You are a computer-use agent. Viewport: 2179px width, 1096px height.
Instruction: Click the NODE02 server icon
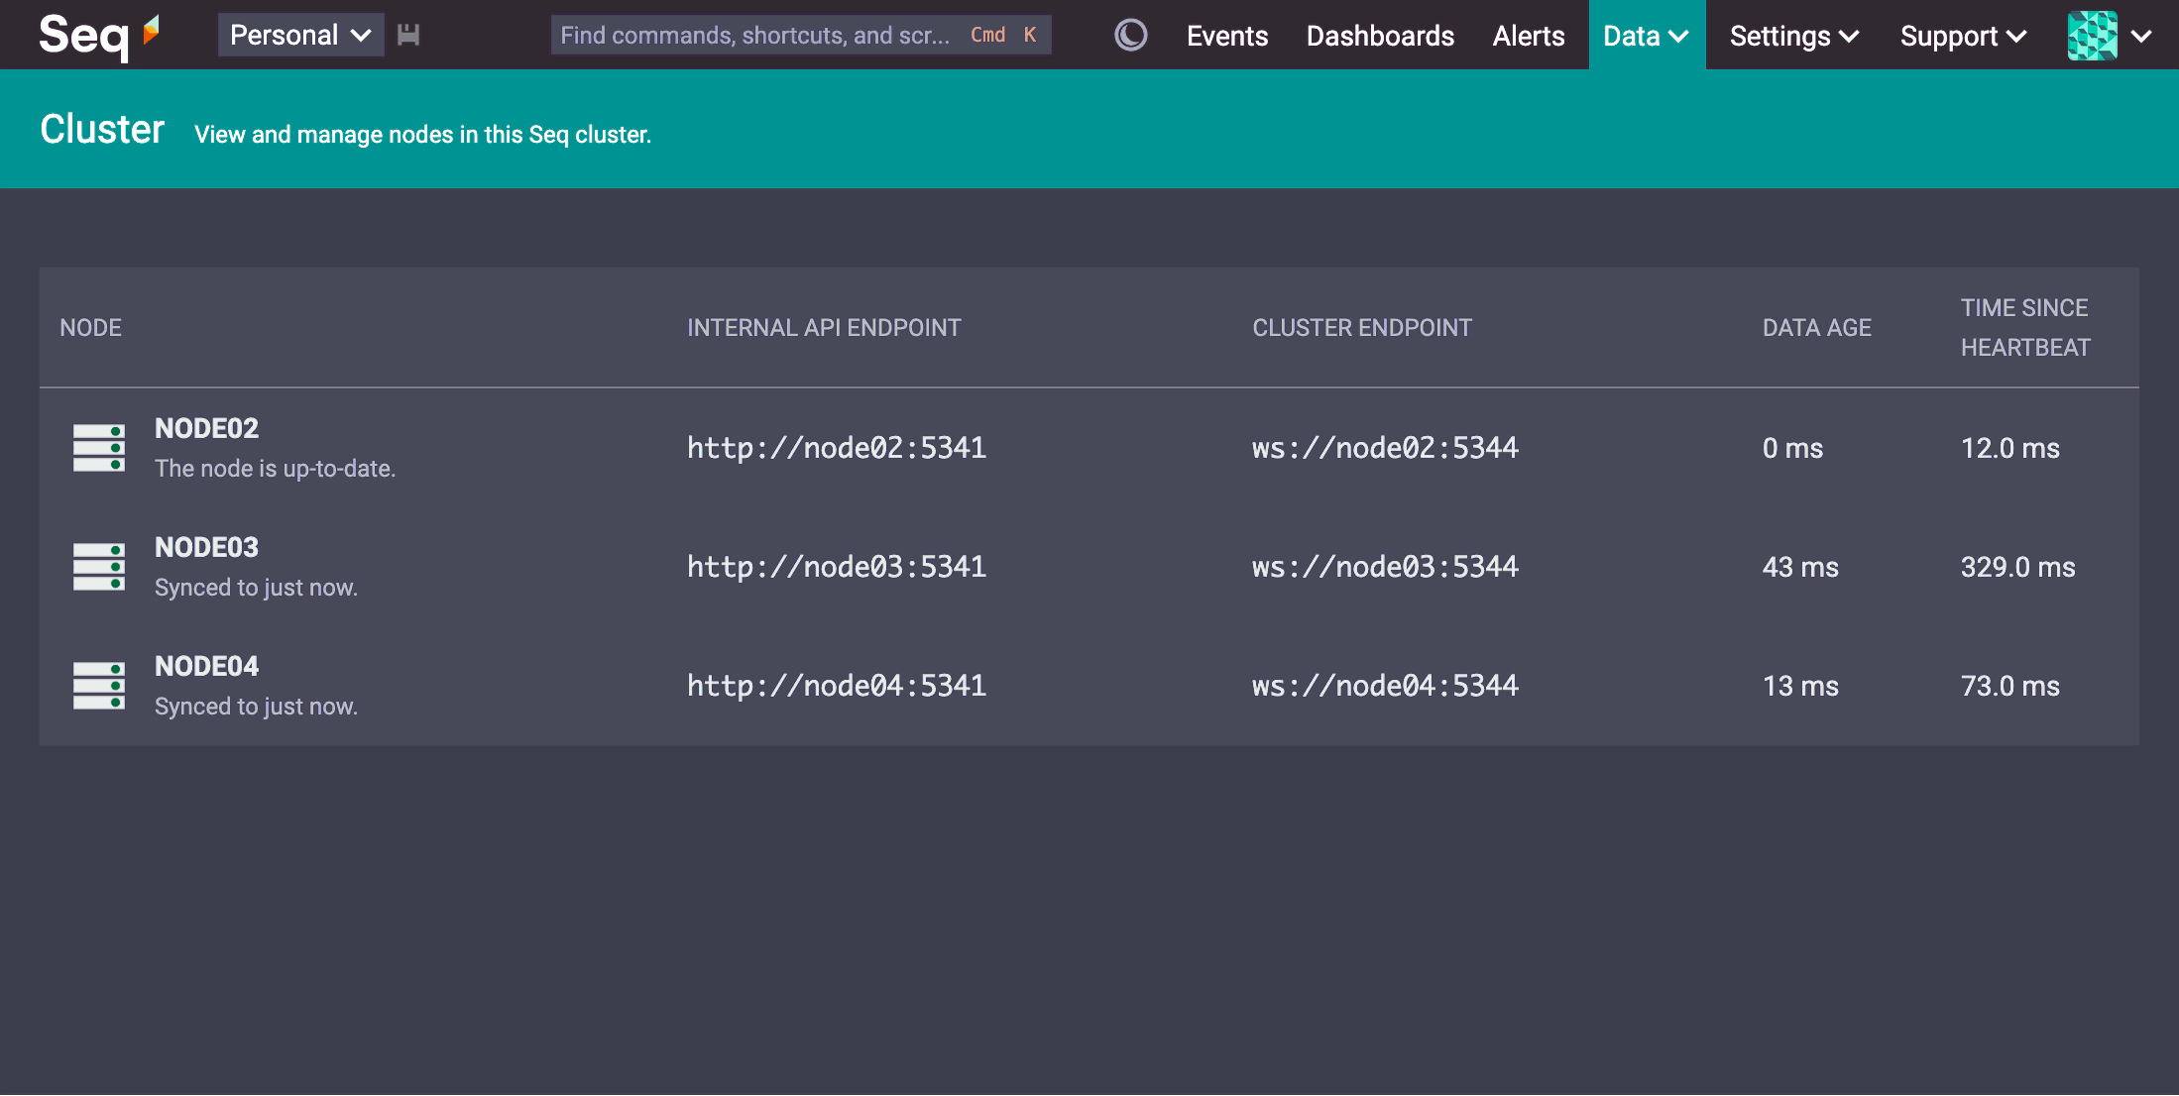point(99,448)
